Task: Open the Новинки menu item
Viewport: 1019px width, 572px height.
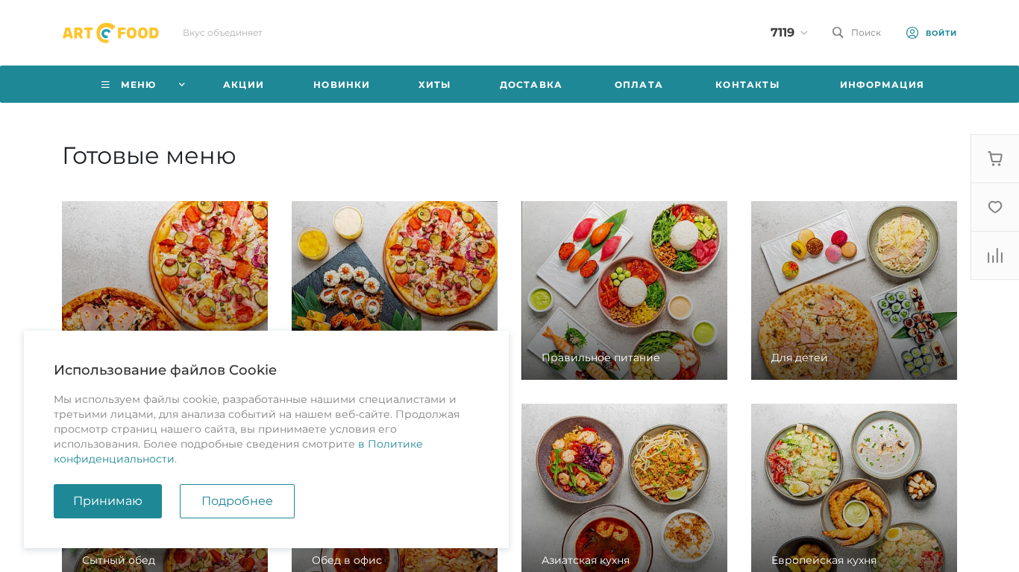Action: point(342,85)
